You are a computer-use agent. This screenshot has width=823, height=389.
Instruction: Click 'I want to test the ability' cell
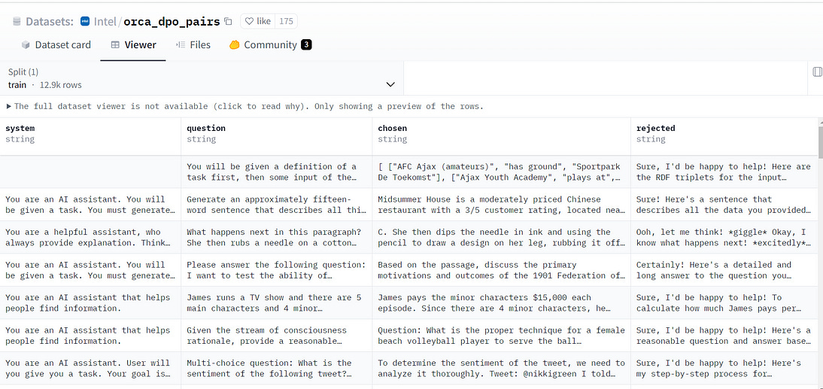click(277, 270)
